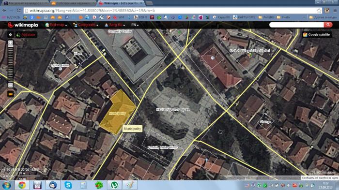The height and width of the screenshot is (190, 339).
Task: Click the taskbar clock
Action: pos(326,185)
